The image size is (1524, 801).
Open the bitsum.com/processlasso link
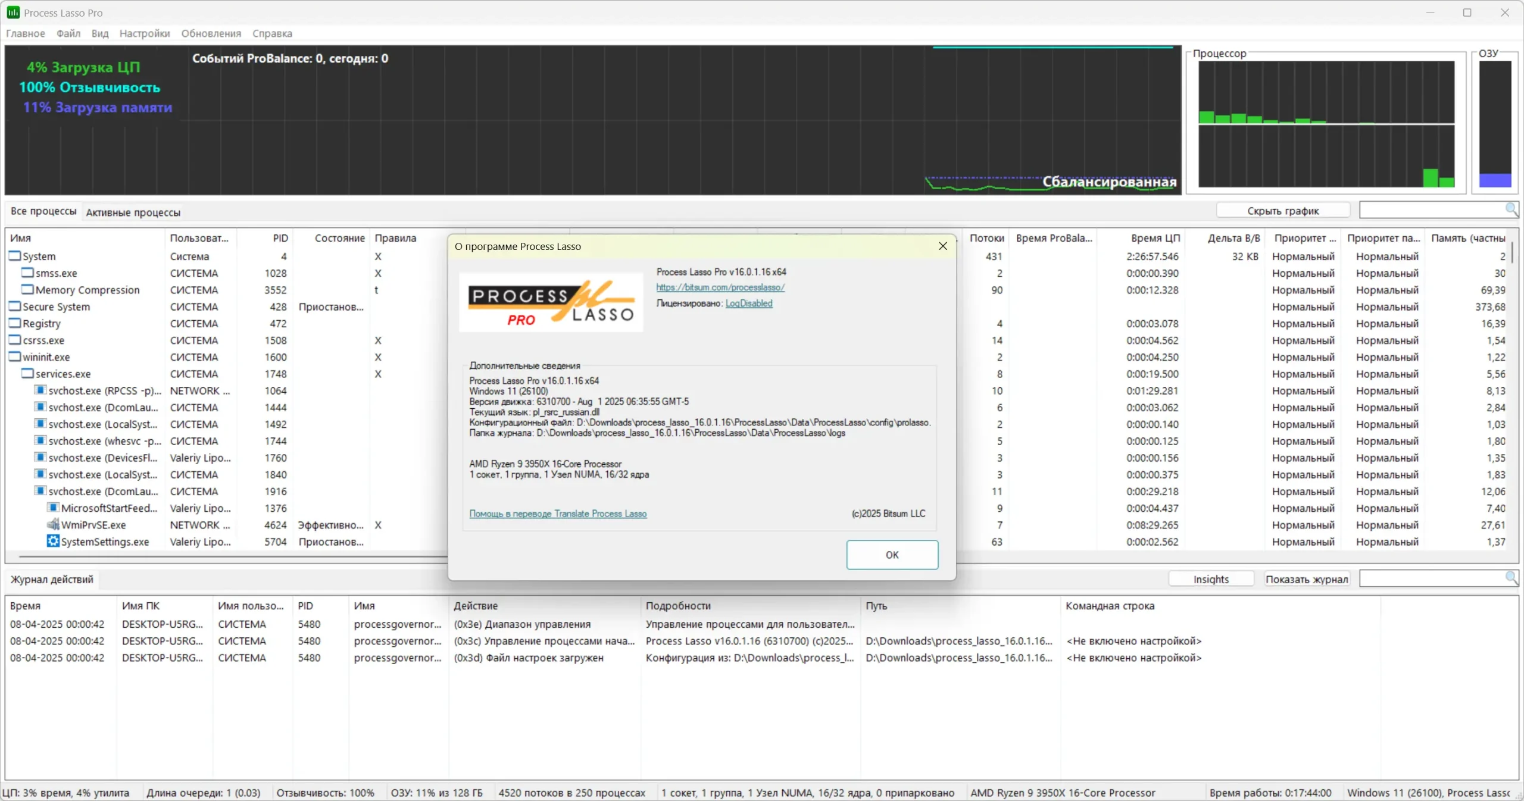click(720, 287)
